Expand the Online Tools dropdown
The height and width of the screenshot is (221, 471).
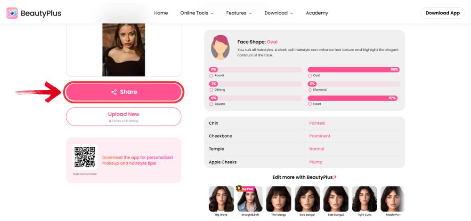(x=197, y=13)
